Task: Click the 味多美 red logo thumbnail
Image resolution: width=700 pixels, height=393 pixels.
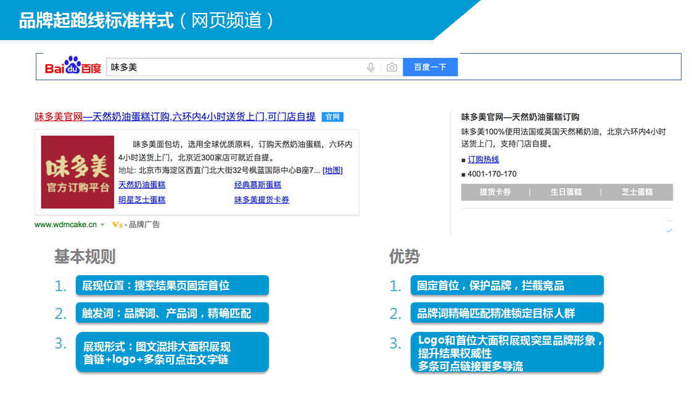Action: (x=78, y=172)
